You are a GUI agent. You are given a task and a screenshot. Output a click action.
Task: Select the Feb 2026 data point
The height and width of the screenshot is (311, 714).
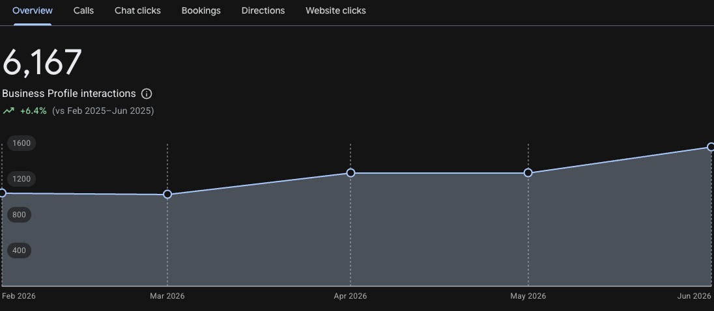point(2,193)
